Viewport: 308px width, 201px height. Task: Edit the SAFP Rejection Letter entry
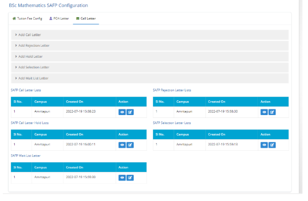(272, 112)
